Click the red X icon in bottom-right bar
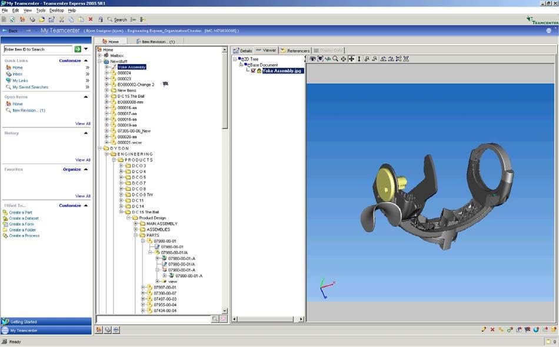The height and width of the screenshot is (347, 559). click(x=493, y=329)
